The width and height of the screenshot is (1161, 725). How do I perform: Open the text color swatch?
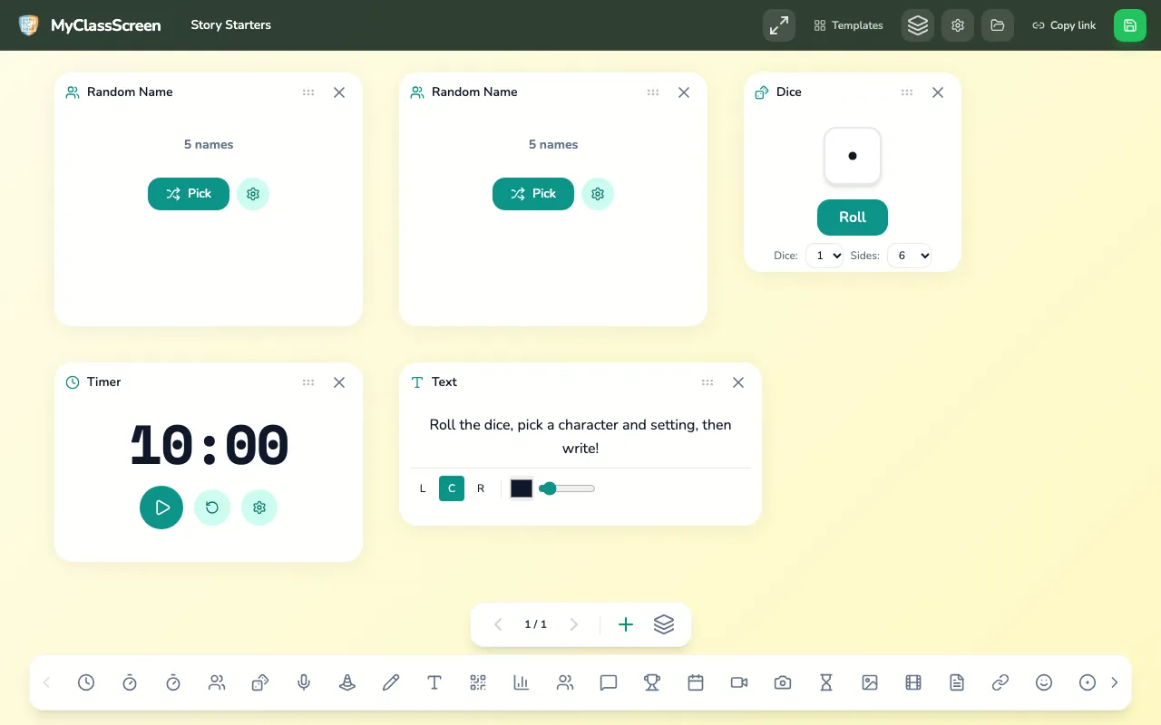pyautogui.click(x=522, y=488)
